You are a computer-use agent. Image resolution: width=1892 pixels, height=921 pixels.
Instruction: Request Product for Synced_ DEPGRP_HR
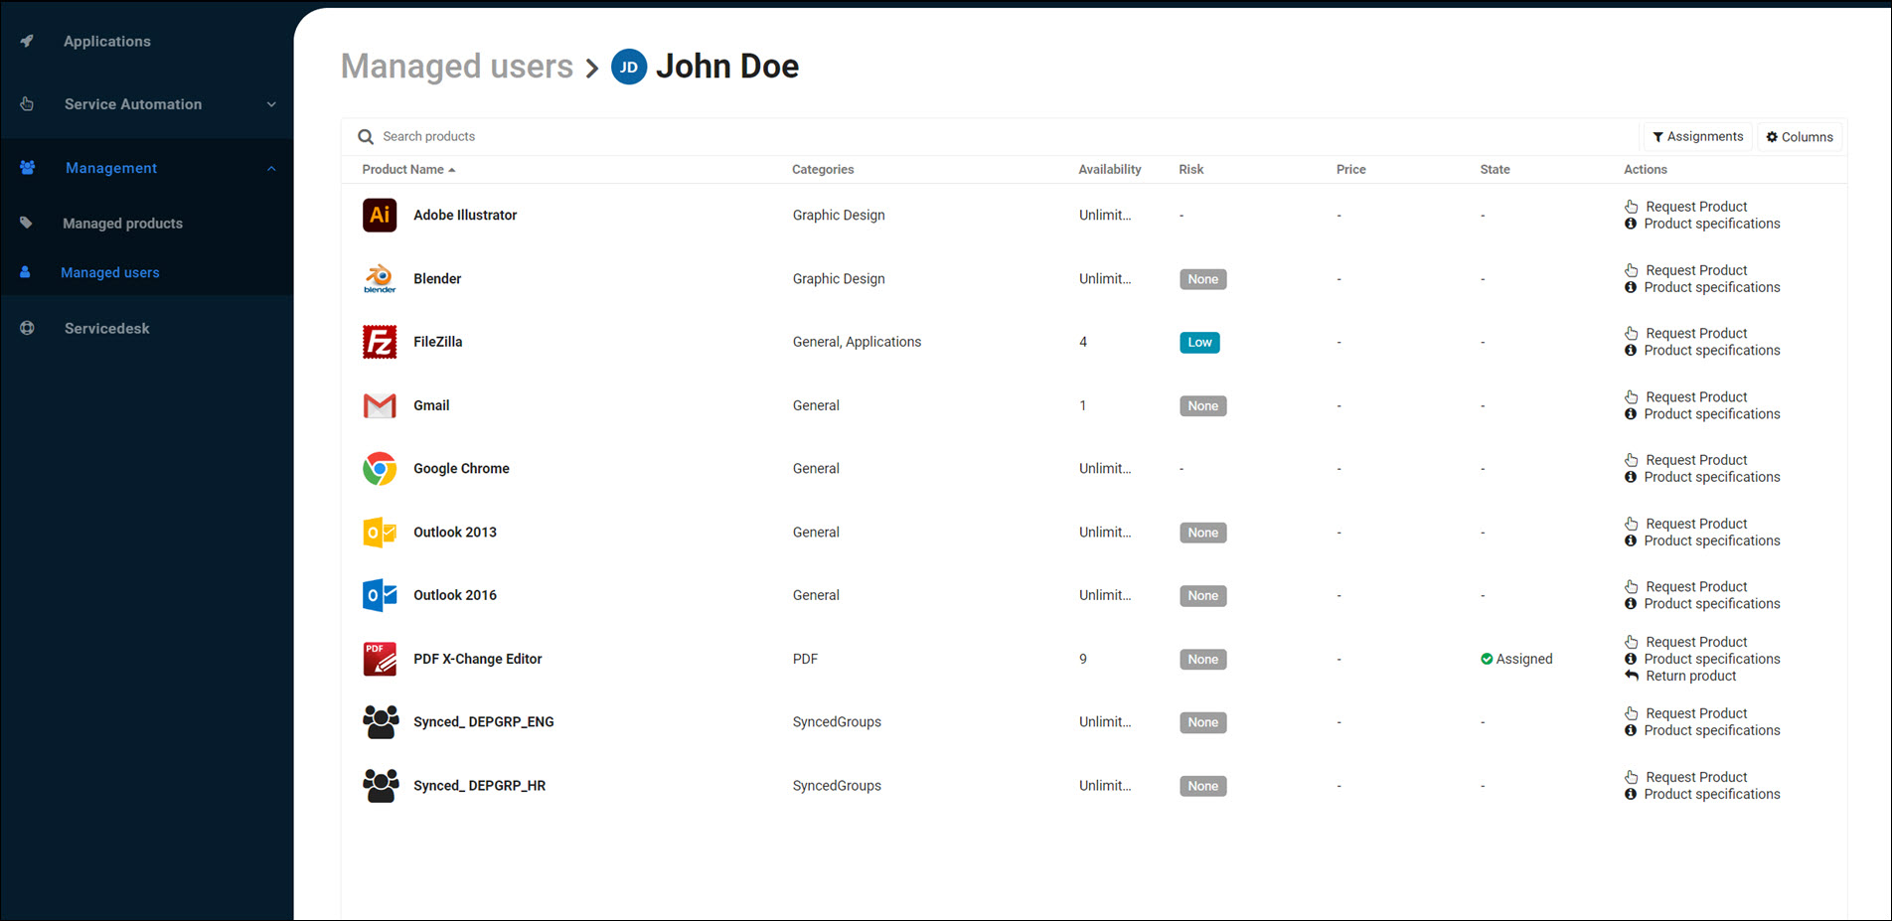(x=1696, y=777)
